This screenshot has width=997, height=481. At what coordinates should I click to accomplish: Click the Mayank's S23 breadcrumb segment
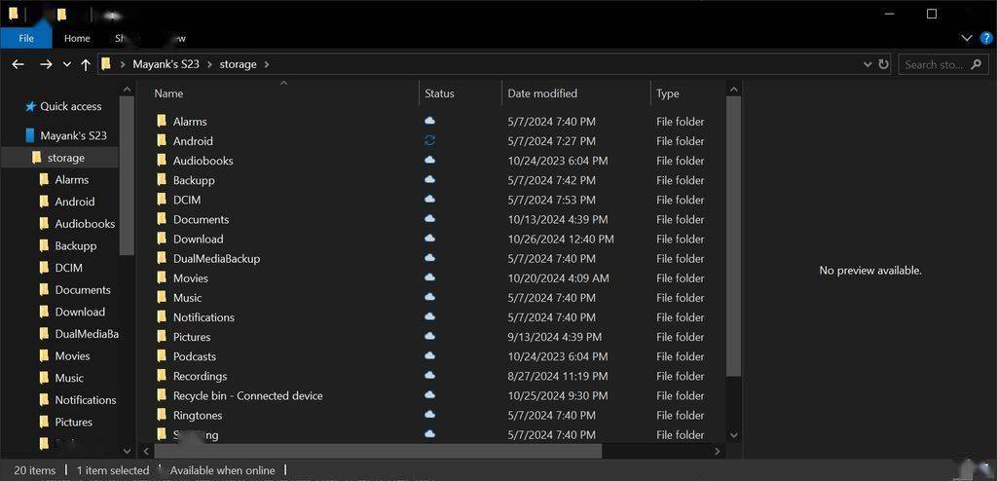point(166,64)
